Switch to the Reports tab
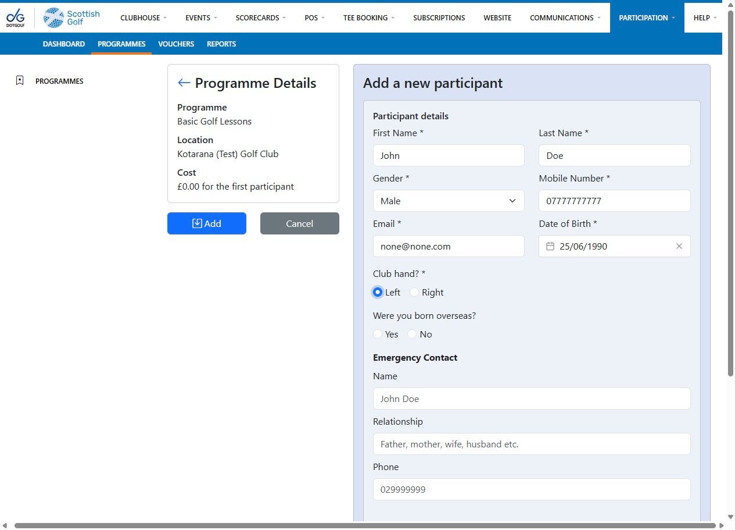 221,44
